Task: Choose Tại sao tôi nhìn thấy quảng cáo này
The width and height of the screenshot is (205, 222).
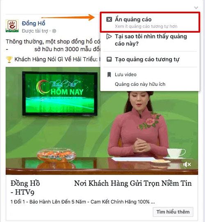Action: tap(150, 40)
